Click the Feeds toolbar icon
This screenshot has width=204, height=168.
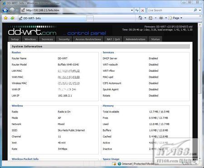point(151,18)
